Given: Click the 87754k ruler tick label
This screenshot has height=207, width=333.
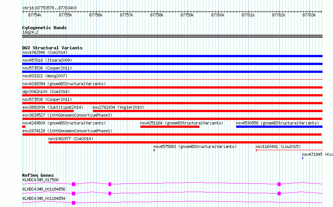Looking at the screenshot, I should click(35, 15).
